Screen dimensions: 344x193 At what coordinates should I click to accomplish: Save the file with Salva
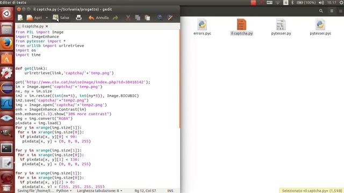pyautogui.click(x=61, y=18)
